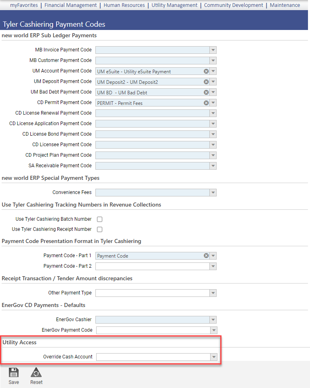Open the Financial Management menu
This screenshot has height=388, width=310.
pyautogui.click(x=70, y=5)
